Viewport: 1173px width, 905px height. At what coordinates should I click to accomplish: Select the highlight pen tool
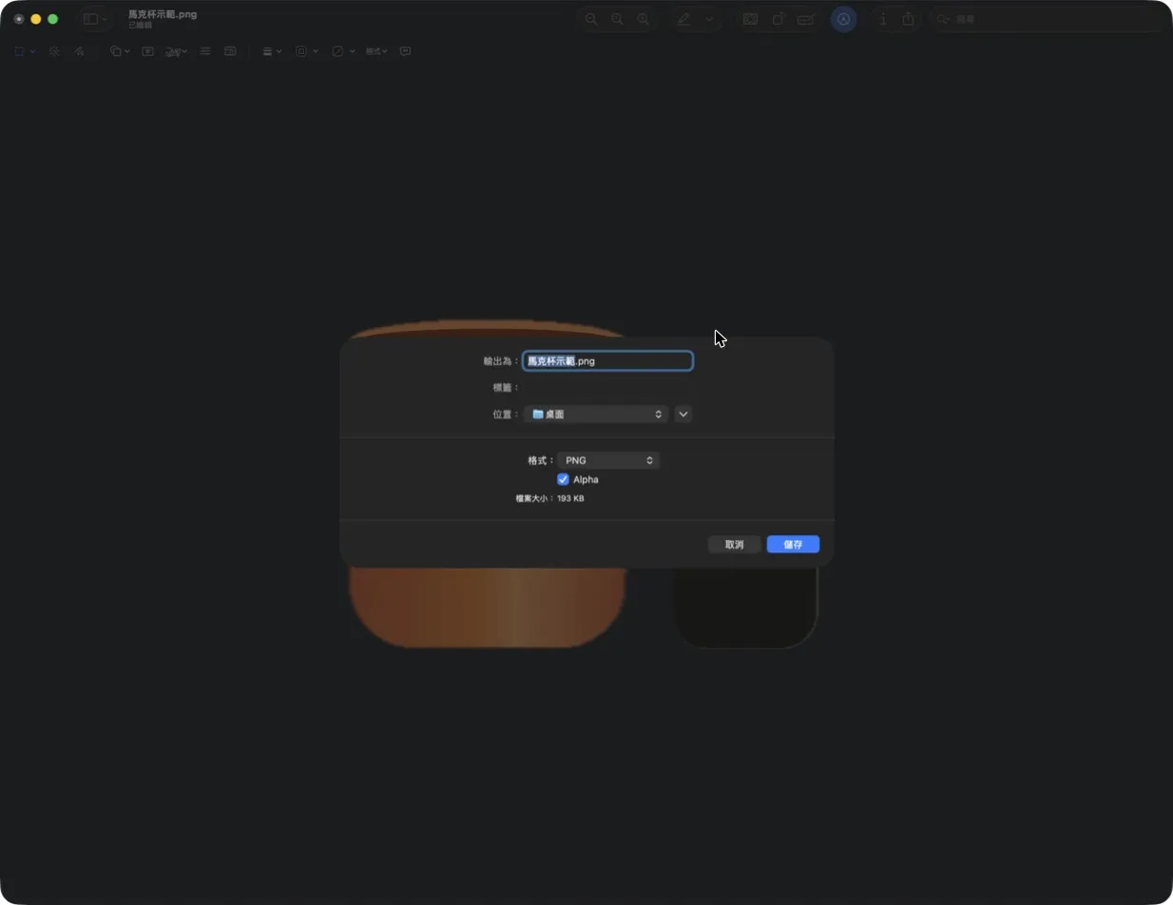click(x=683, y=19)
